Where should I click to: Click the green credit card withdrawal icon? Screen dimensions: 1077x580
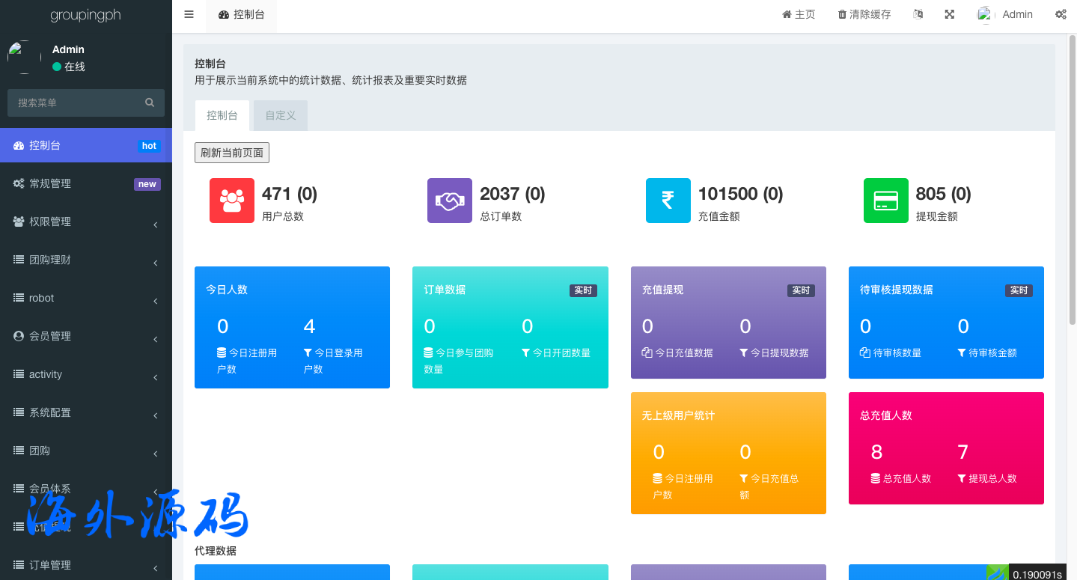click(x=885, y=201)
